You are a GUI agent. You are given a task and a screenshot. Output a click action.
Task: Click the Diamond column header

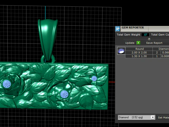[x=161, y=49]
